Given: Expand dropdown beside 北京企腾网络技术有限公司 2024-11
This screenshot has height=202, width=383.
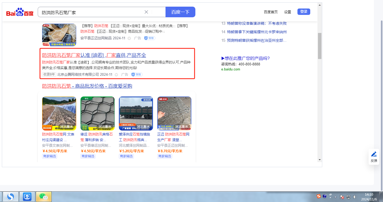Looking at the screenshot, I should point(116,75).
